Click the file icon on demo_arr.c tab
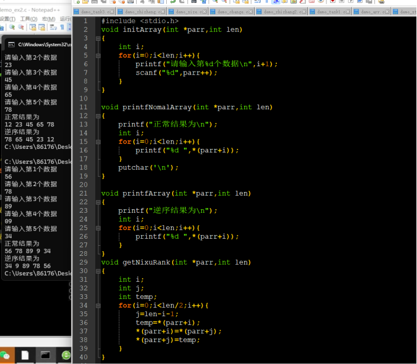The image size is (417, 364). click(x=356, y=12)
